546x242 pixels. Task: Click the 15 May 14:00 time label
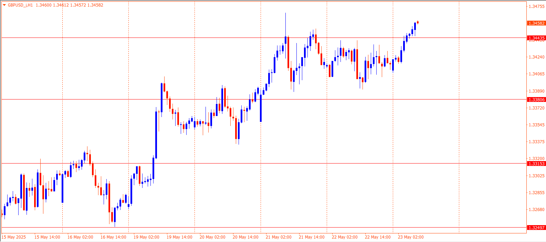[x=47, y=237]
